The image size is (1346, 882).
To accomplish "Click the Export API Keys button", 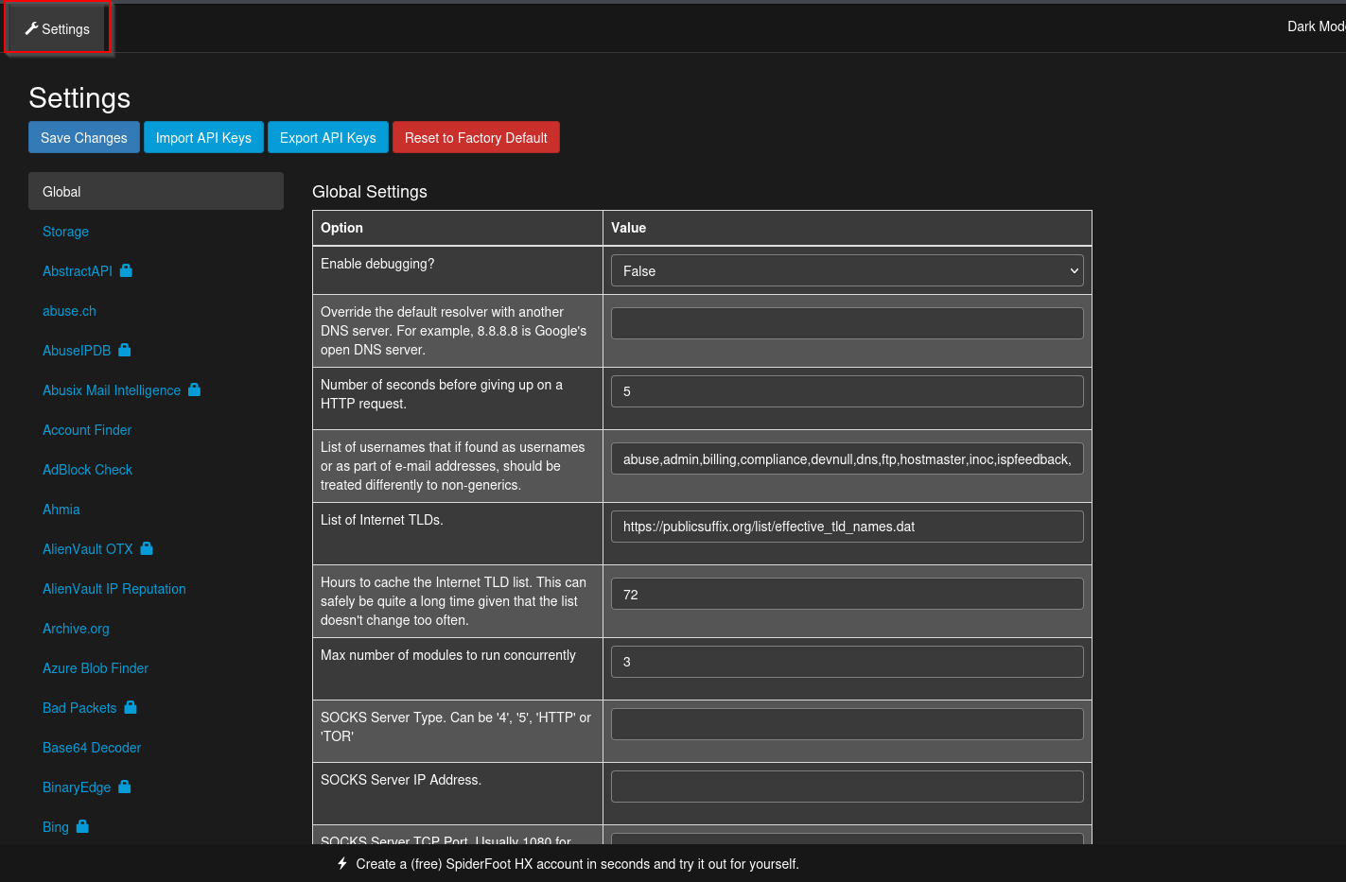I will tap(328, 137).
